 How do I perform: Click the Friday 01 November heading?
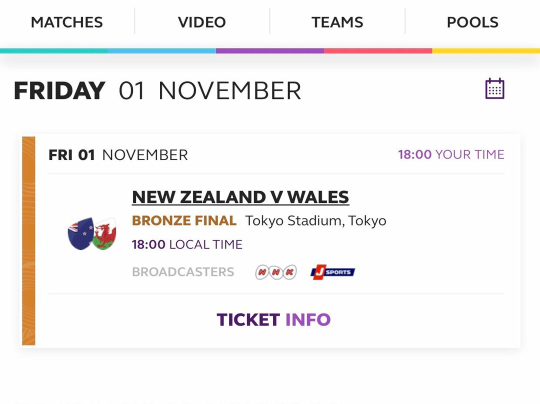click(x=157, y=90)
